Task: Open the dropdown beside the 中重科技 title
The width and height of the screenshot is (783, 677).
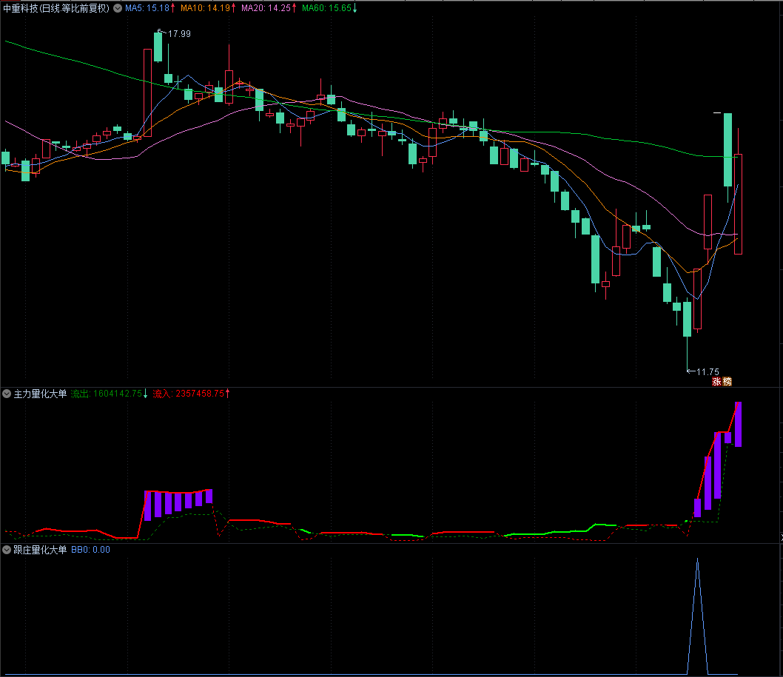Action: tap(118, 8)
